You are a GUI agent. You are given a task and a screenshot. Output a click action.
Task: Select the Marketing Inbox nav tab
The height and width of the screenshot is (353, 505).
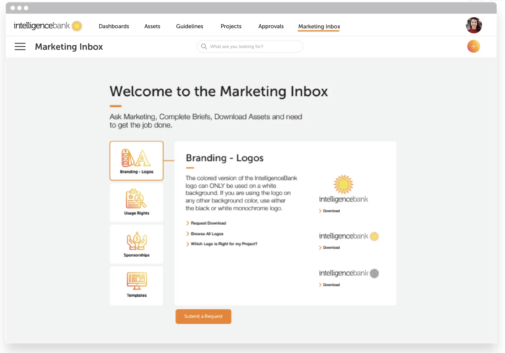coord(319,27)
